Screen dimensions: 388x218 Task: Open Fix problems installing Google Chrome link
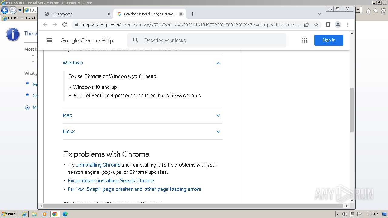tap(111, 181)
